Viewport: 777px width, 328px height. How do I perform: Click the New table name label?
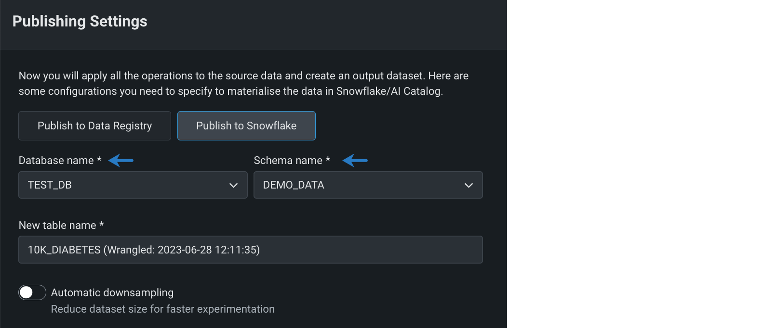[x=57, y=226]
